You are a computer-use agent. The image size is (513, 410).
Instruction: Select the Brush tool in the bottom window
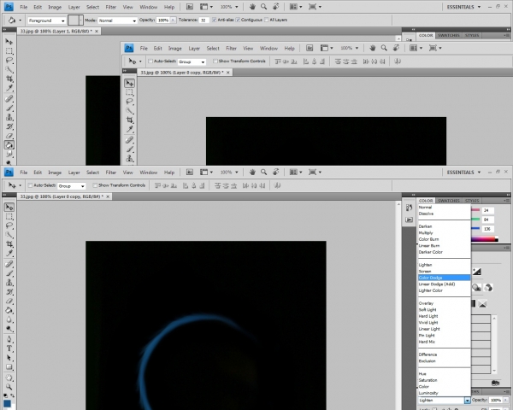point(9,273)
